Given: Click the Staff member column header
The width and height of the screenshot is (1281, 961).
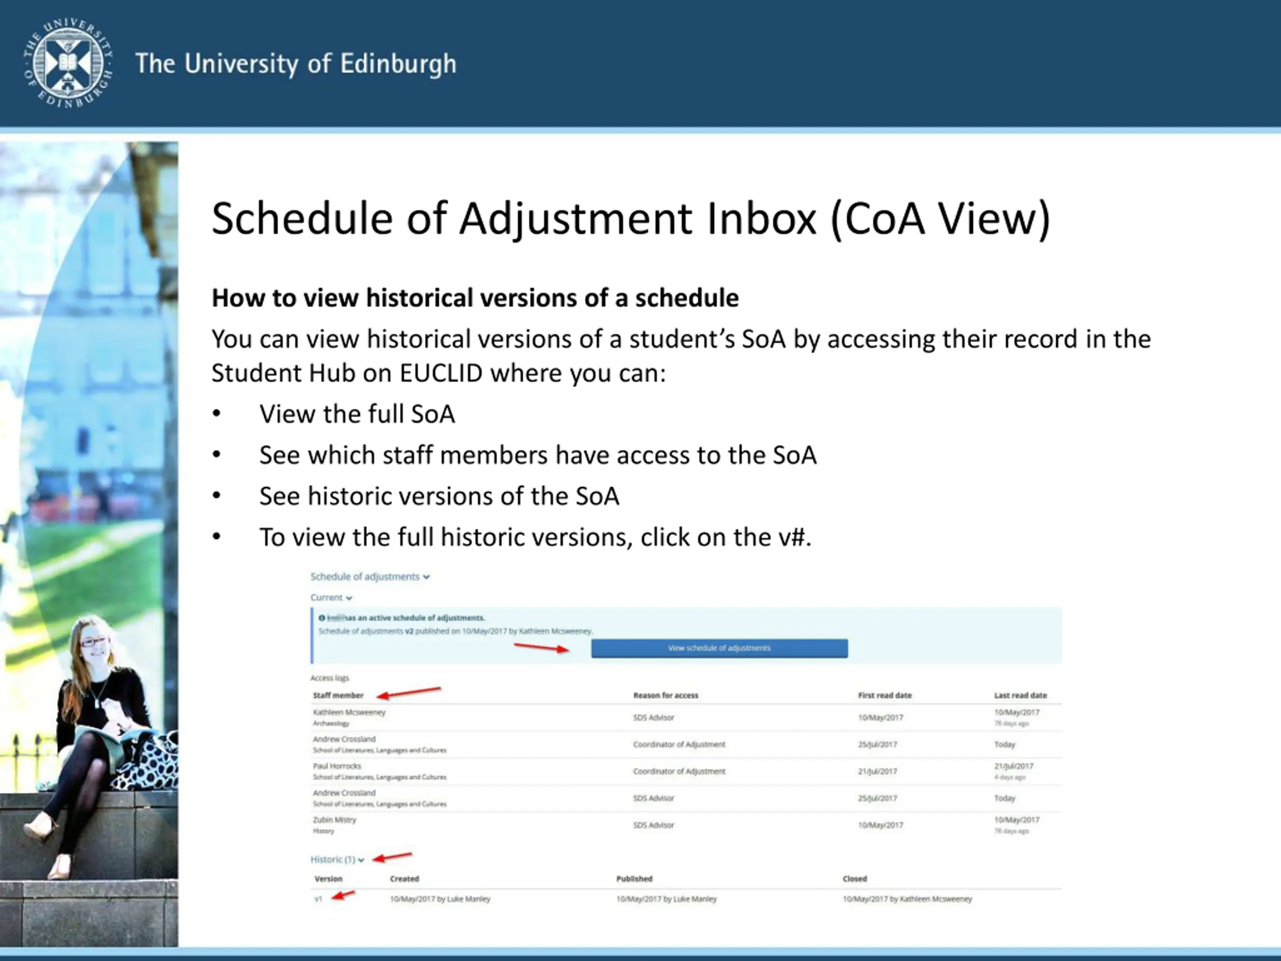Looking at the screenshot, I should click(x=338, y=695).
